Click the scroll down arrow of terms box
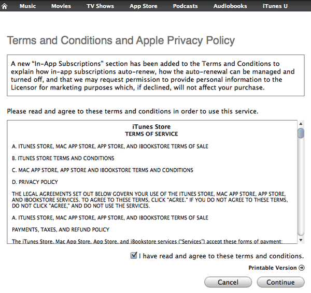This screenshot has height=293, width=311. coord(301,240)
